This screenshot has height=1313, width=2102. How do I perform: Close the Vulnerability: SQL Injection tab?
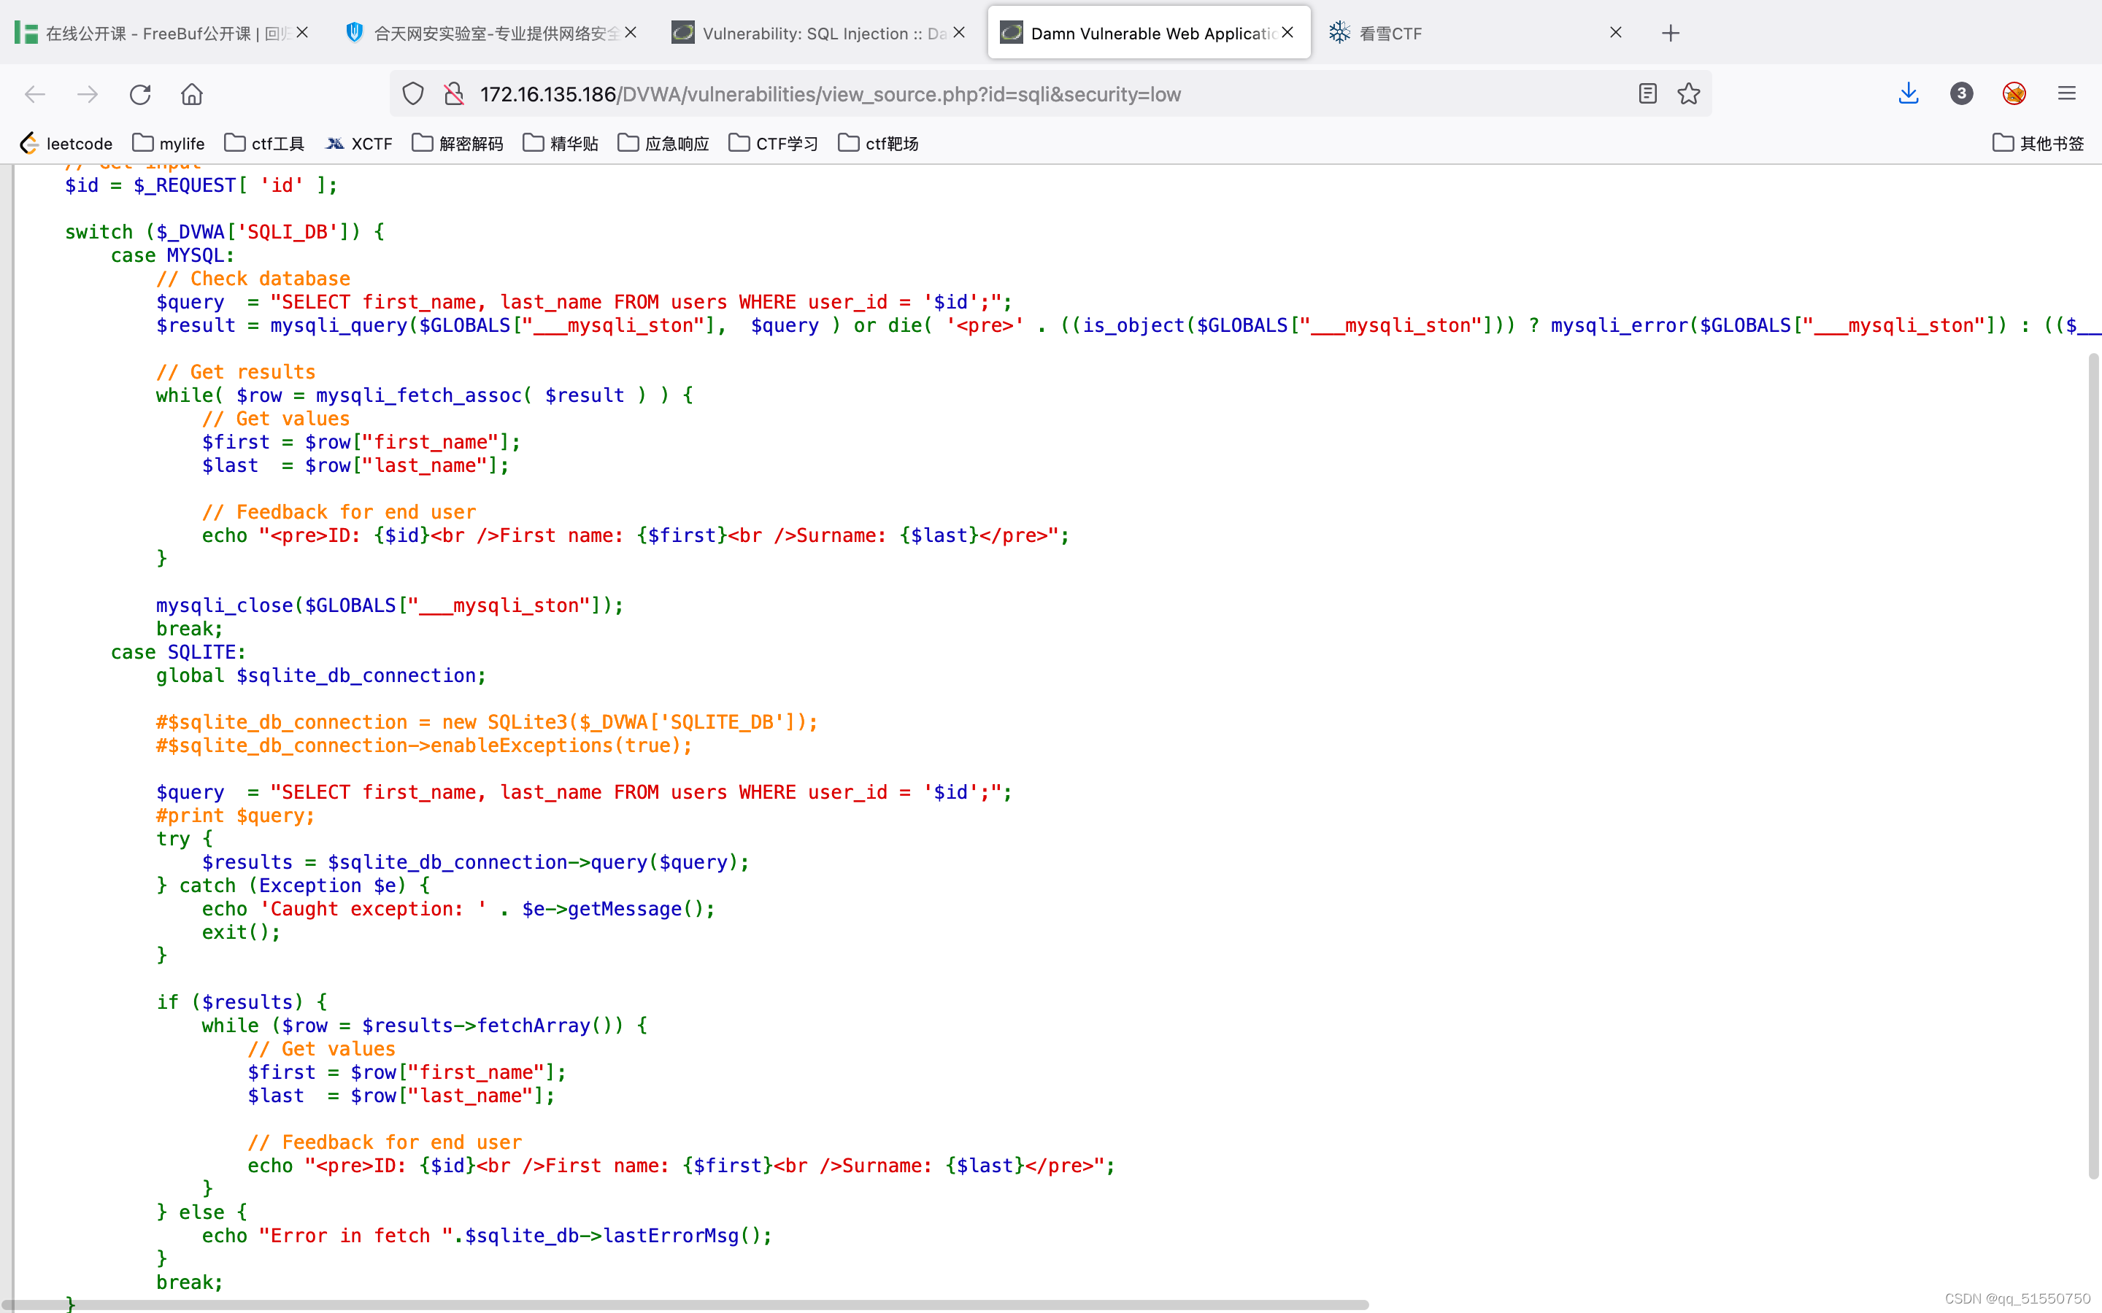[959, 33]
